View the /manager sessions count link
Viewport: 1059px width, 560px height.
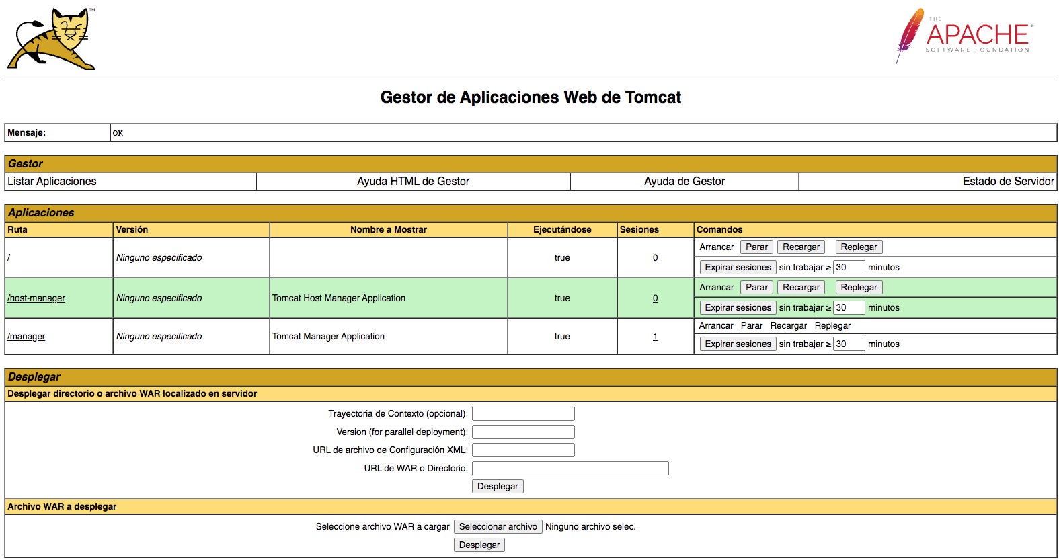[x=655, y=337]
